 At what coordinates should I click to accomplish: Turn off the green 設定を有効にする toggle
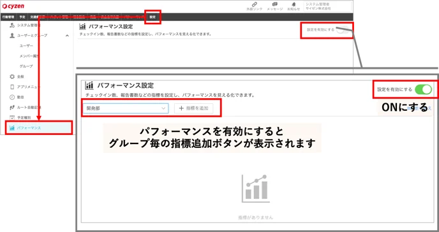(423, 89)
